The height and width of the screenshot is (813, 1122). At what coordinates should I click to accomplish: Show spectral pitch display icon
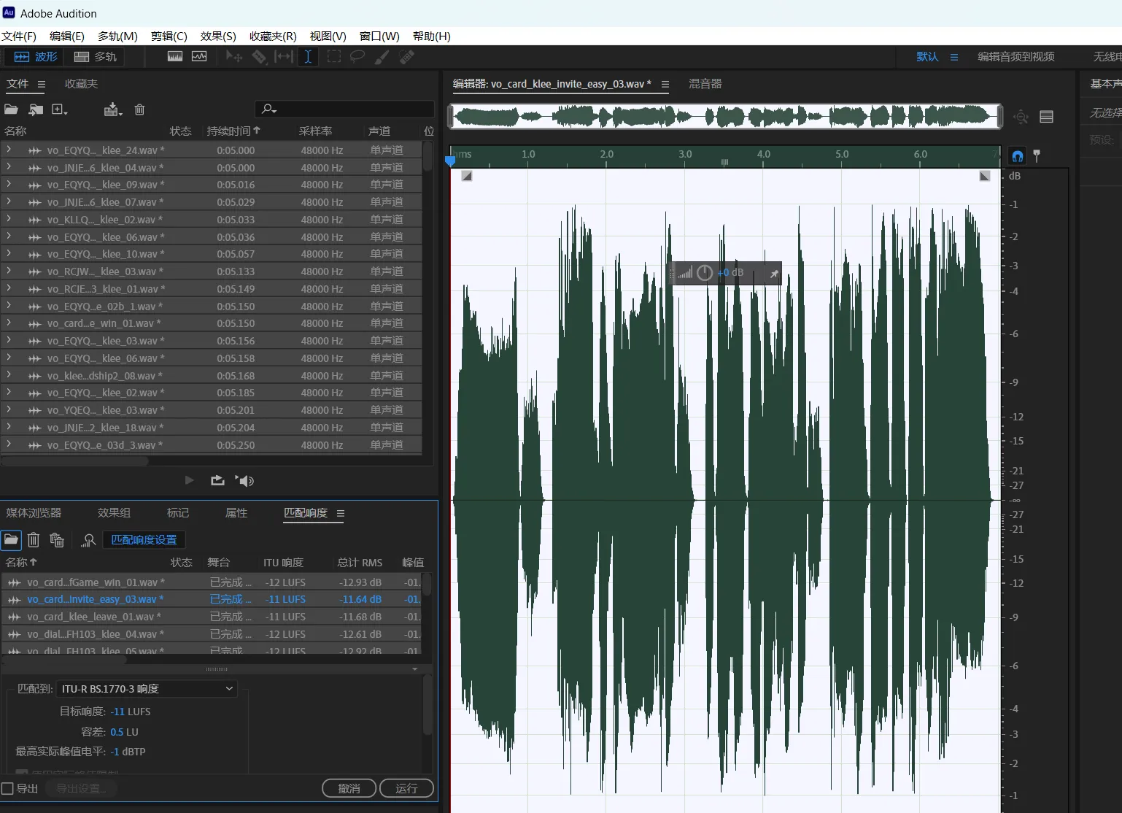199,56
